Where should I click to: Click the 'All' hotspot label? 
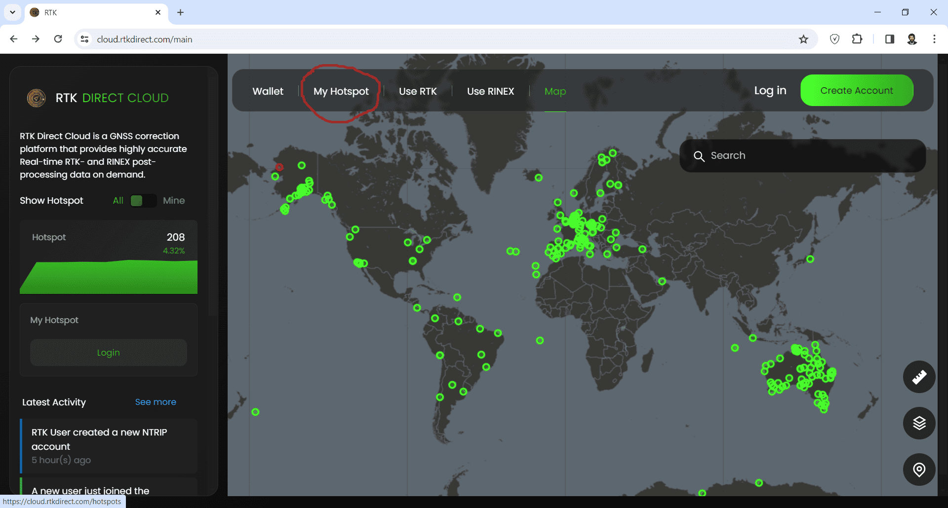click(118, 201)
